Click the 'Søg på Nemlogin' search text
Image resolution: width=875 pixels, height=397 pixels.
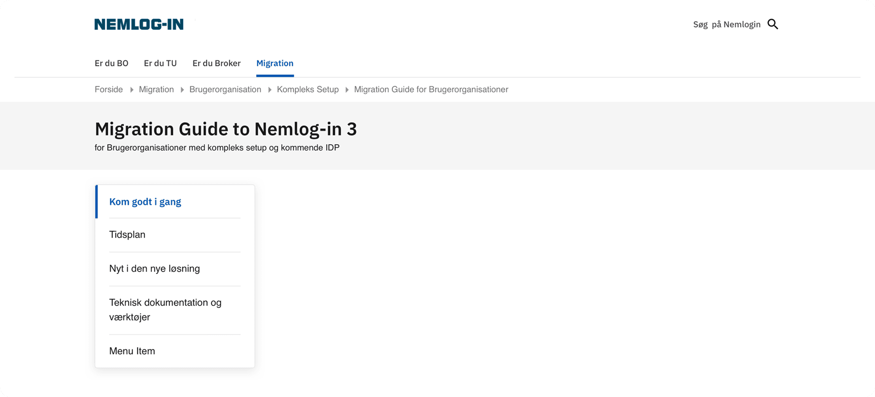coord(727,24)
